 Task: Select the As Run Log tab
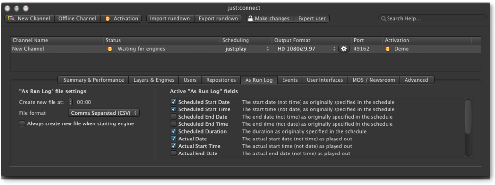[259, 80]
